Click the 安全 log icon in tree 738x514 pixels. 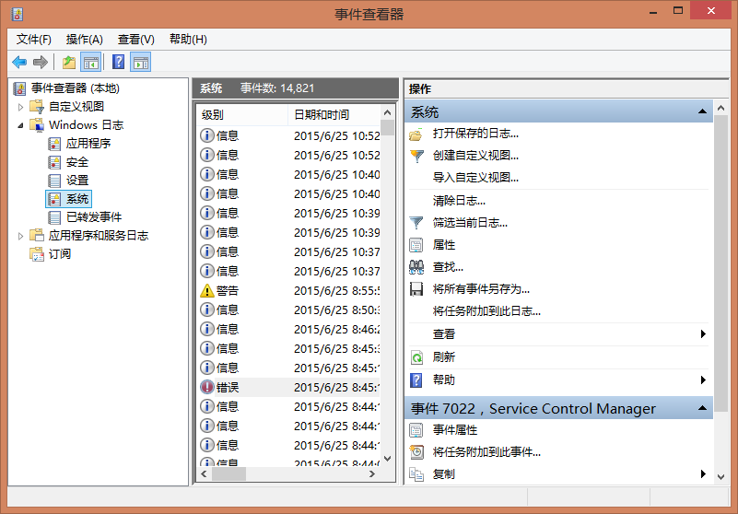point(54,162)
